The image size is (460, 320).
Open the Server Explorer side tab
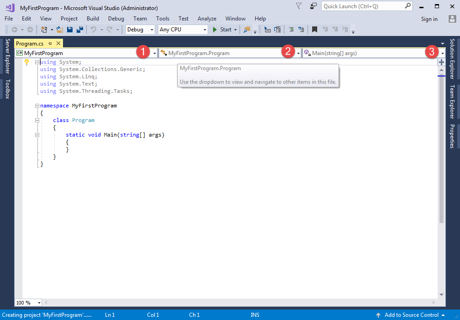click(x=7, y=56)
